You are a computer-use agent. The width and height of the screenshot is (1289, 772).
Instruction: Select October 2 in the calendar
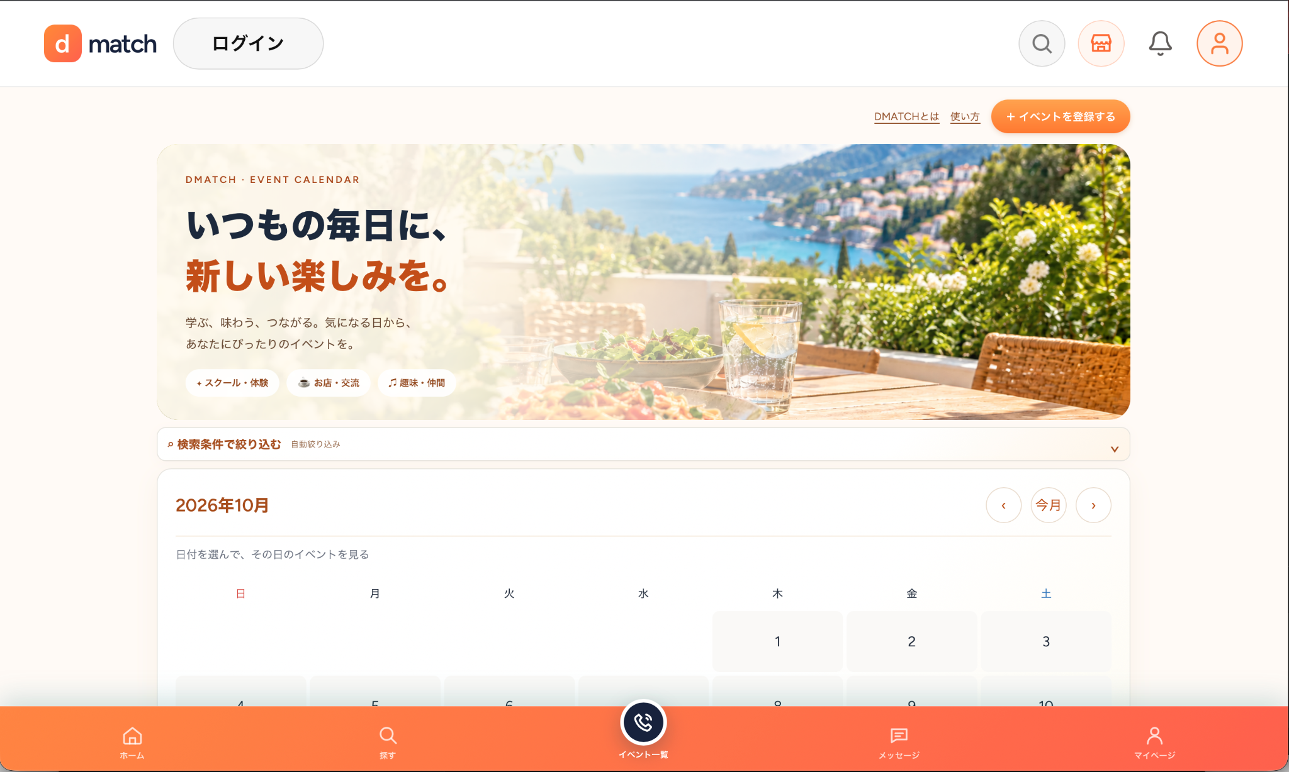click(911, 641)
